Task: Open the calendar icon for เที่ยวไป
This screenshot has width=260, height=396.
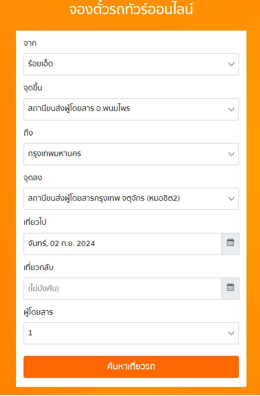Action: pos(230,244)
